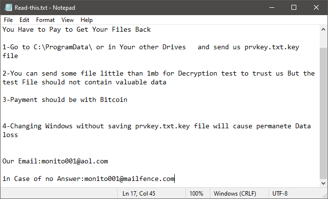Viewport: 328px width, 199px height.
Task: Open the Format menu
Action: tap(45, 20)
